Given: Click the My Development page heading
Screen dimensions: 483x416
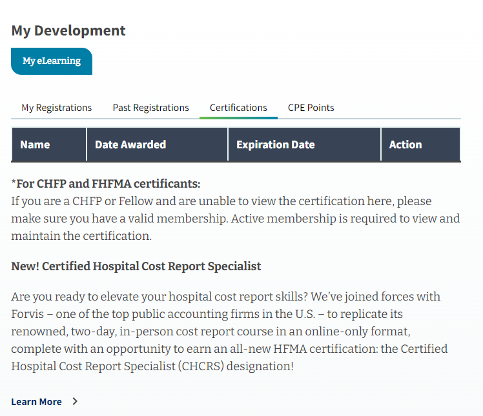Looking at the screenshot, I should [x=68, y=30].
